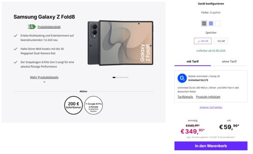Click the Galaxy Z Fold8 product image
This screenshot has height=154, width=253.
[x=120, y=43]
